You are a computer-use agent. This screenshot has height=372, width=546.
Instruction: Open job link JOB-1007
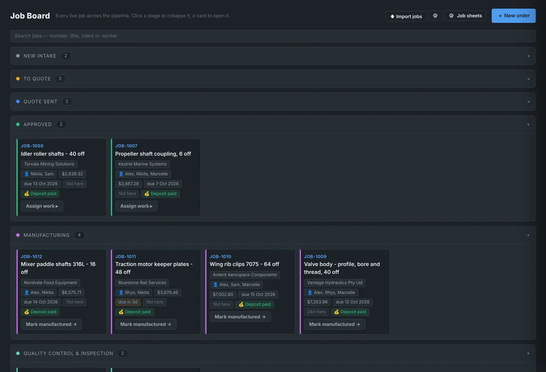click(x=126, y=146)
